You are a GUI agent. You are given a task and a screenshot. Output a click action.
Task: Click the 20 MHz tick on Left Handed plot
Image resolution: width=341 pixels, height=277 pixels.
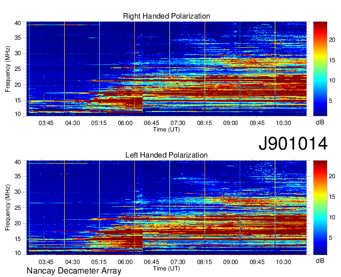click(18, 223)
